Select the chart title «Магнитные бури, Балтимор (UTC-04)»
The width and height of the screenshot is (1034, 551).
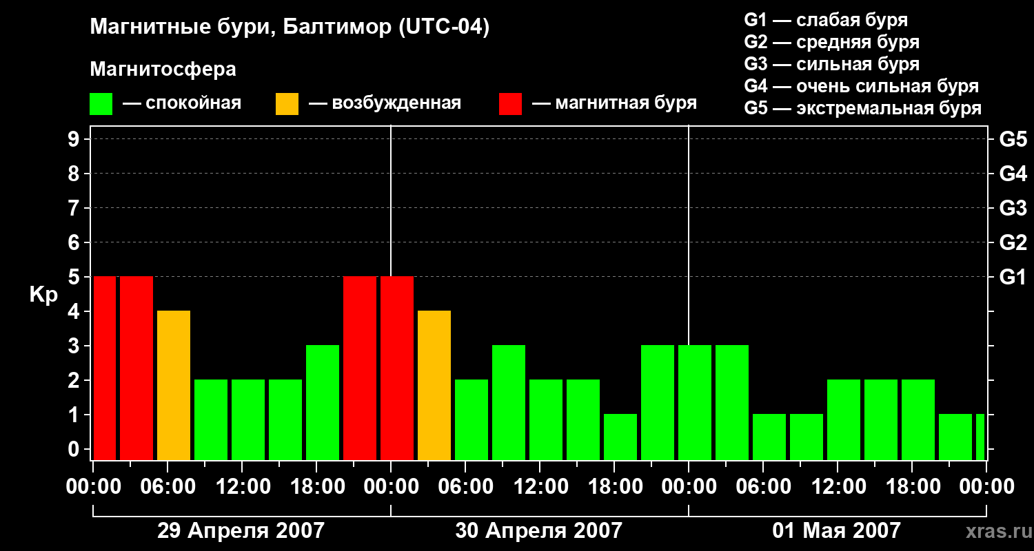pyautogui.click(x=290, y=28)
